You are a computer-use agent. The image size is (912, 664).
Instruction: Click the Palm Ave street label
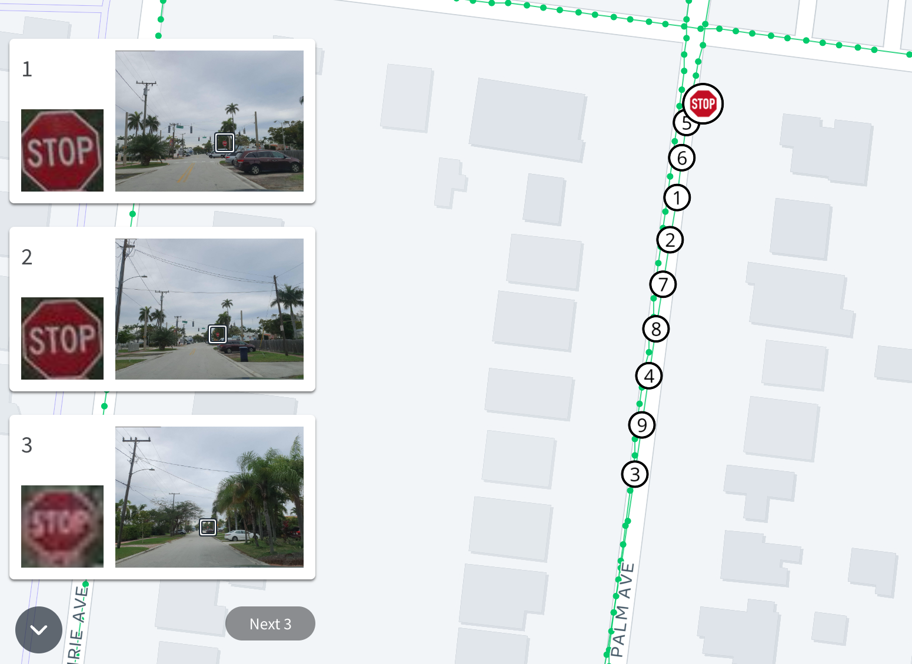(x=622, y=610)
